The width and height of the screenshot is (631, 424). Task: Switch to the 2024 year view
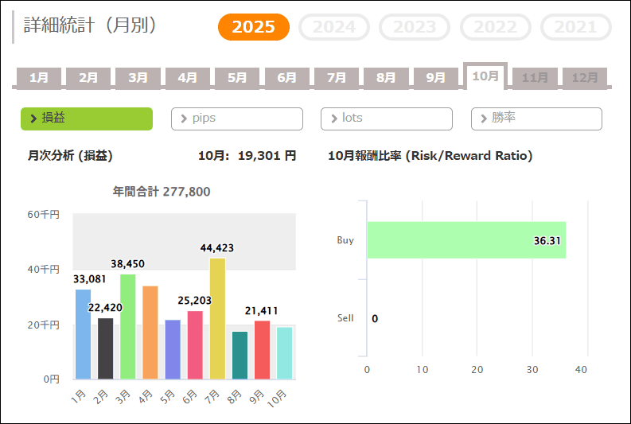click(334, 27)
